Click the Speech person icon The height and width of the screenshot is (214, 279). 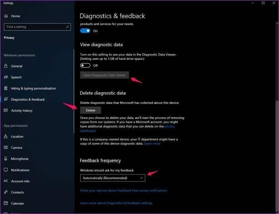pos(6,77)
